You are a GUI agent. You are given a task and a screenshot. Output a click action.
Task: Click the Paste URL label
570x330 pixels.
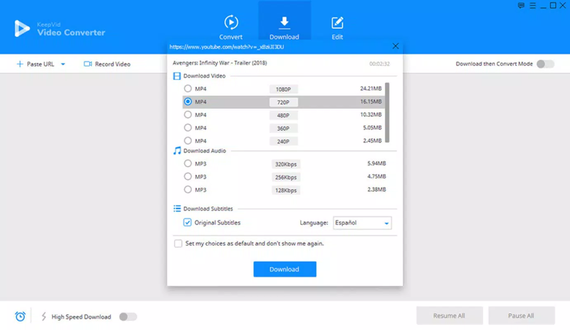tap(40, 64)
